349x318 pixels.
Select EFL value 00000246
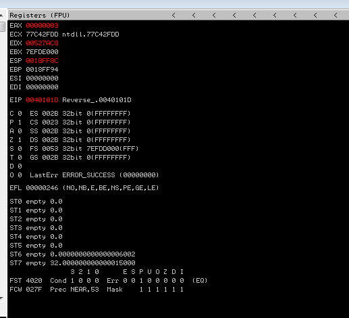(x=42, y=188)
